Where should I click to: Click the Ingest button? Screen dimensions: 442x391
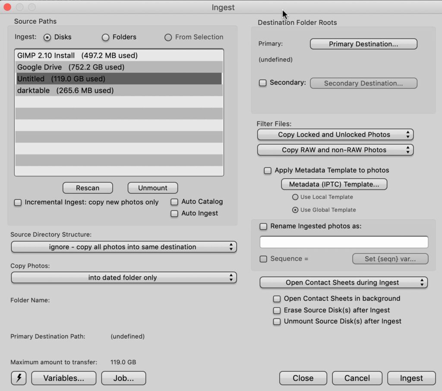(411, 378)
